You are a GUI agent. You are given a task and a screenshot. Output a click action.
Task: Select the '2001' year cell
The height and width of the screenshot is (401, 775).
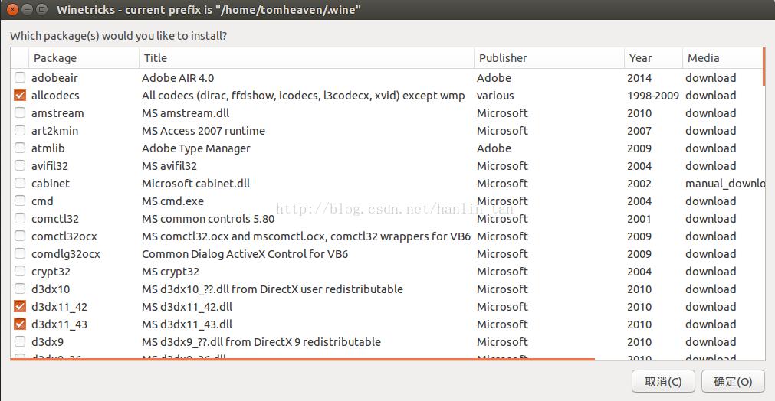pos(639,219)
